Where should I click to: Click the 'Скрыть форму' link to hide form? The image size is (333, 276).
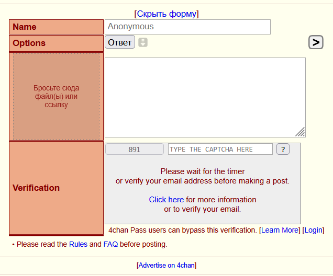pos(167,14)
